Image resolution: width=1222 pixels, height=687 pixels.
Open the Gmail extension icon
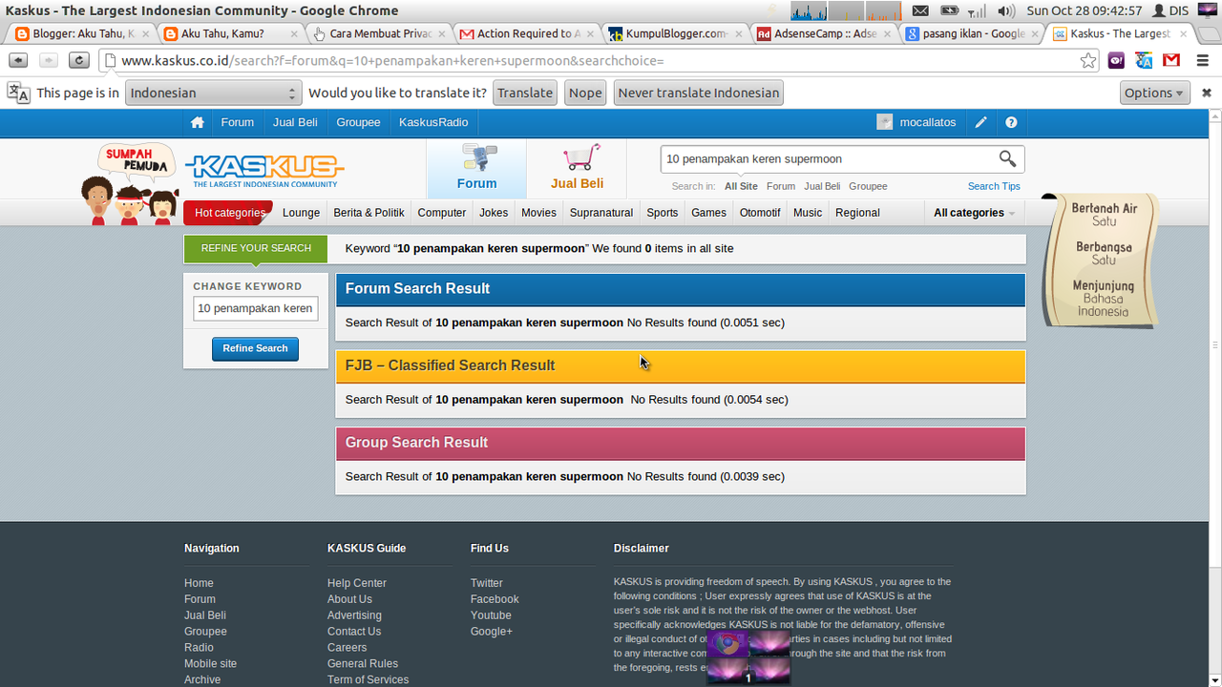click(1171, 60)
